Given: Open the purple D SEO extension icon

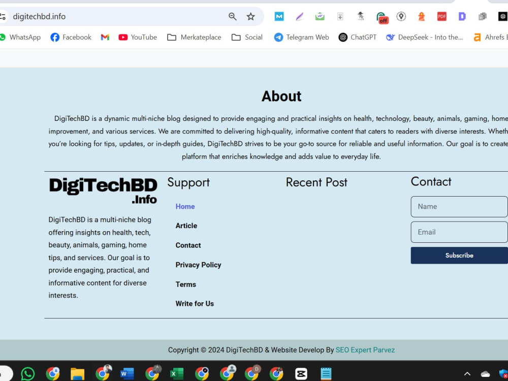Looking at the screenshot, I should [x=462, y=16].
